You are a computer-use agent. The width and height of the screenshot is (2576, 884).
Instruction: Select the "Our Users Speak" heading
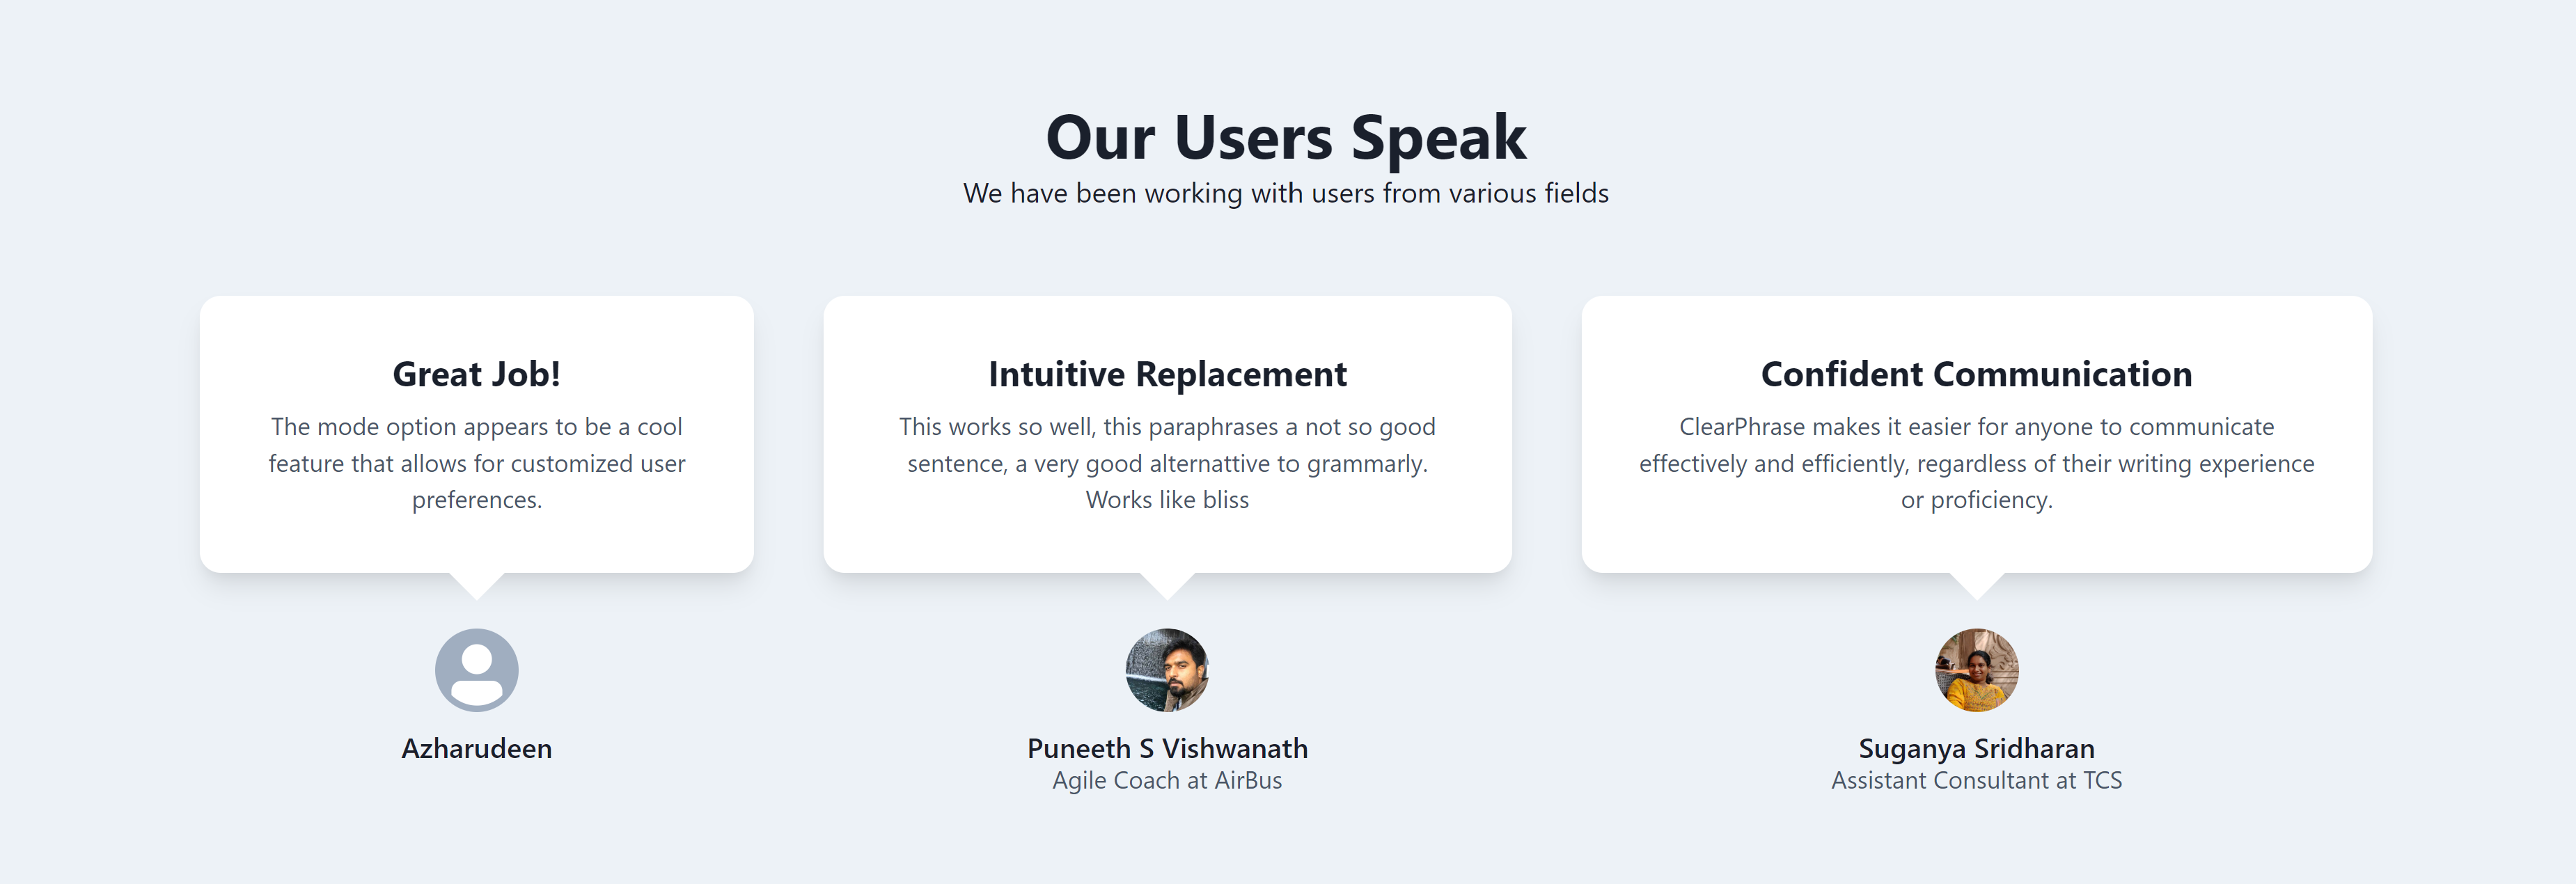tap(1286, 137)
